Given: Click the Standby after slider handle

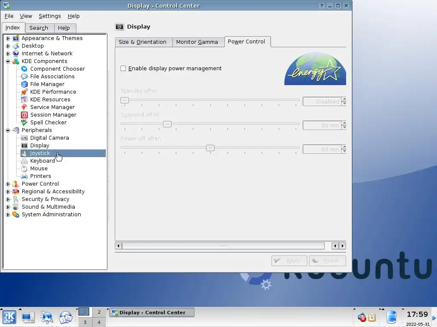Looking at the screenshot, I should (125, 100).
